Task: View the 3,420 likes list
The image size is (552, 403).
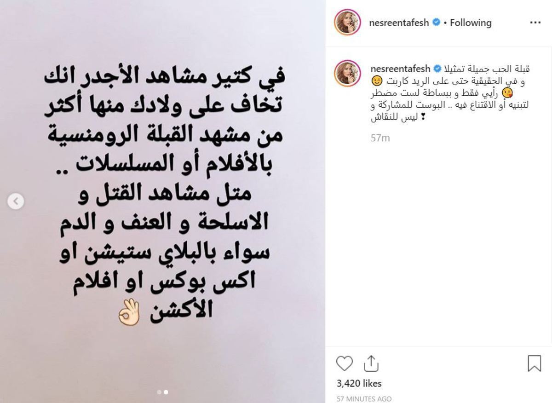Action: [359, 383]
